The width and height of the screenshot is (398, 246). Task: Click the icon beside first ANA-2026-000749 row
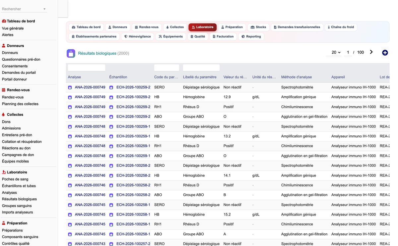[70, 87]
